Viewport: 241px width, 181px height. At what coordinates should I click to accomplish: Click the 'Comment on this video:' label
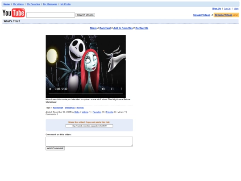pyautogui.click(x=58, y=135)
